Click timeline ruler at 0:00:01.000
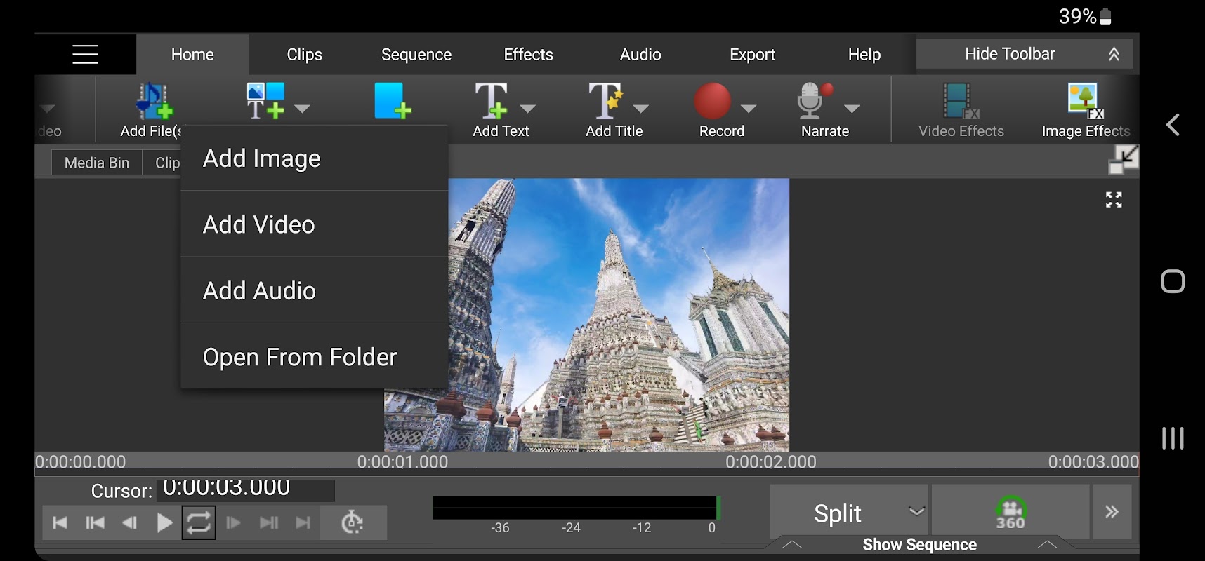 pos(402,461)
